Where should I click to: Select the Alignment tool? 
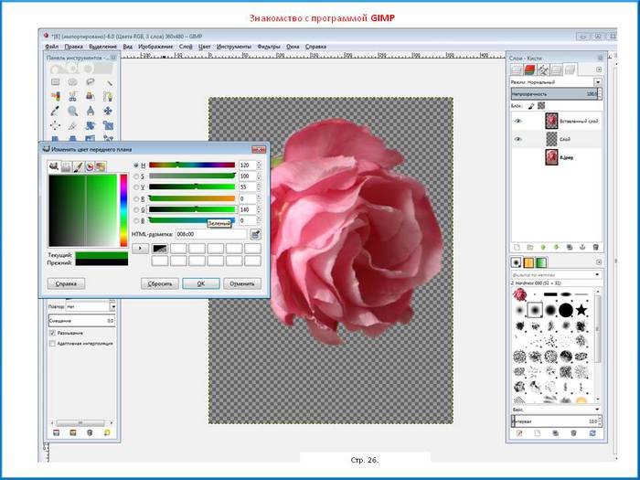click(55, 125)
